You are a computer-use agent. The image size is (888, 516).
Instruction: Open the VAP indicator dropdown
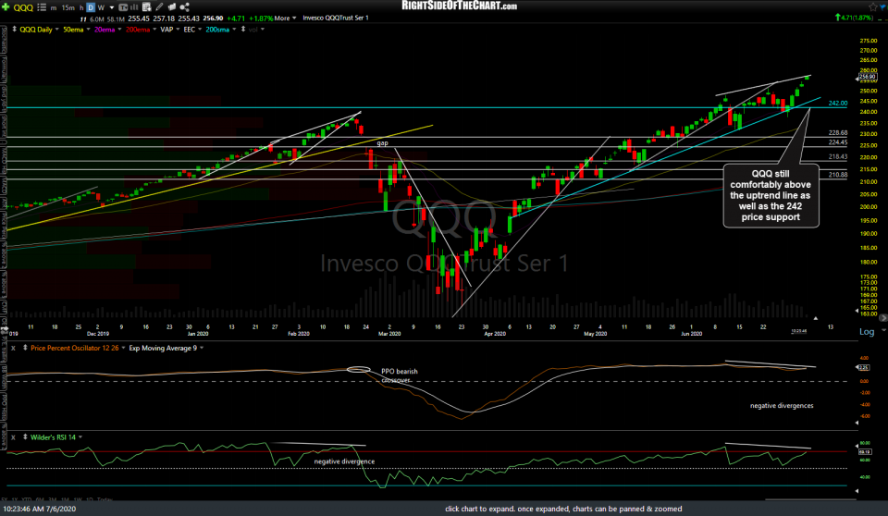point(178,30)
